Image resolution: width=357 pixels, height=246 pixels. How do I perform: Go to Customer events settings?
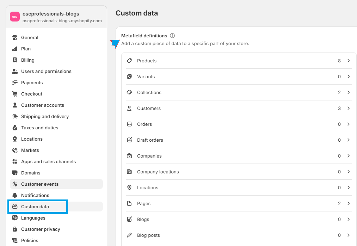pyautogui.click(x=40, y=184)
